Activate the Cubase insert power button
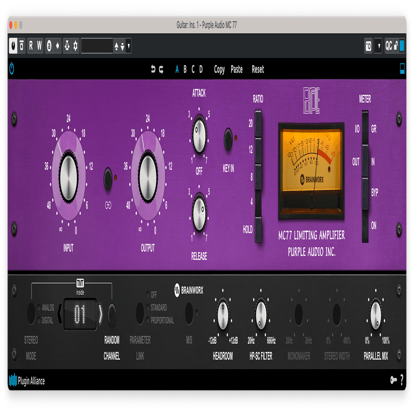Screen dimensions: 414x414 click(x=13, y=46)
